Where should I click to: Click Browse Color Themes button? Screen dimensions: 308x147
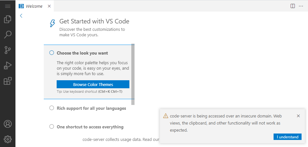[x=93, y=84]
